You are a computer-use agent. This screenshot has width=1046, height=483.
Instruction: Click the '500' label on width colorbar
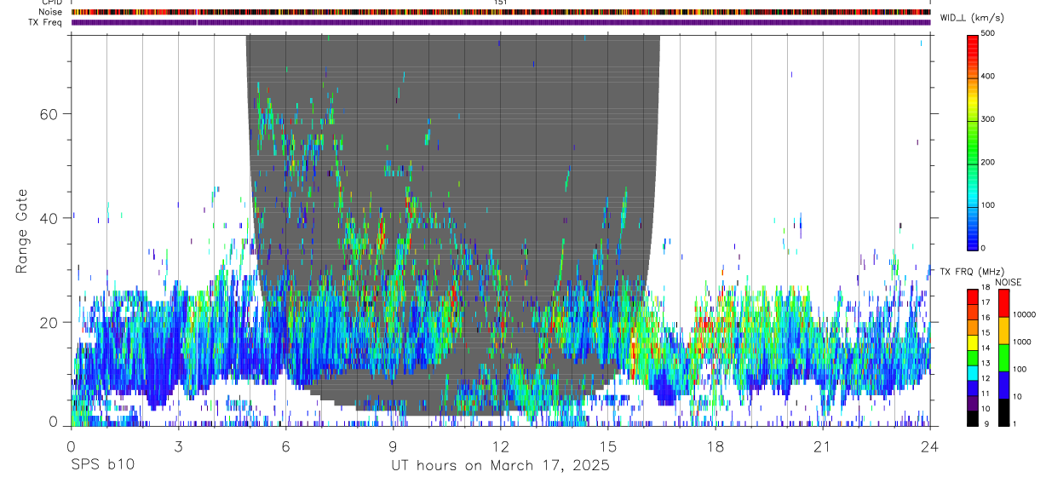(x=989, y=33)
